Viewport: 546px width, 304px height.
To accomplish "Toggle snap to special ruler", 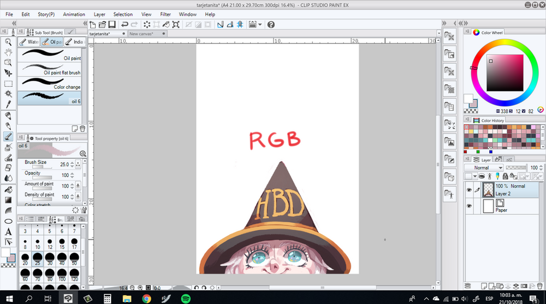I will point(230,25).
